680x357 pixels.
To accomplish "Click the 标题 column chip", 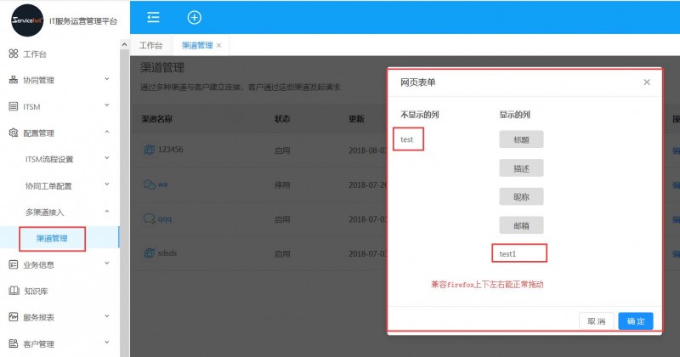I will pyautogui.click(x=521, y=139).
